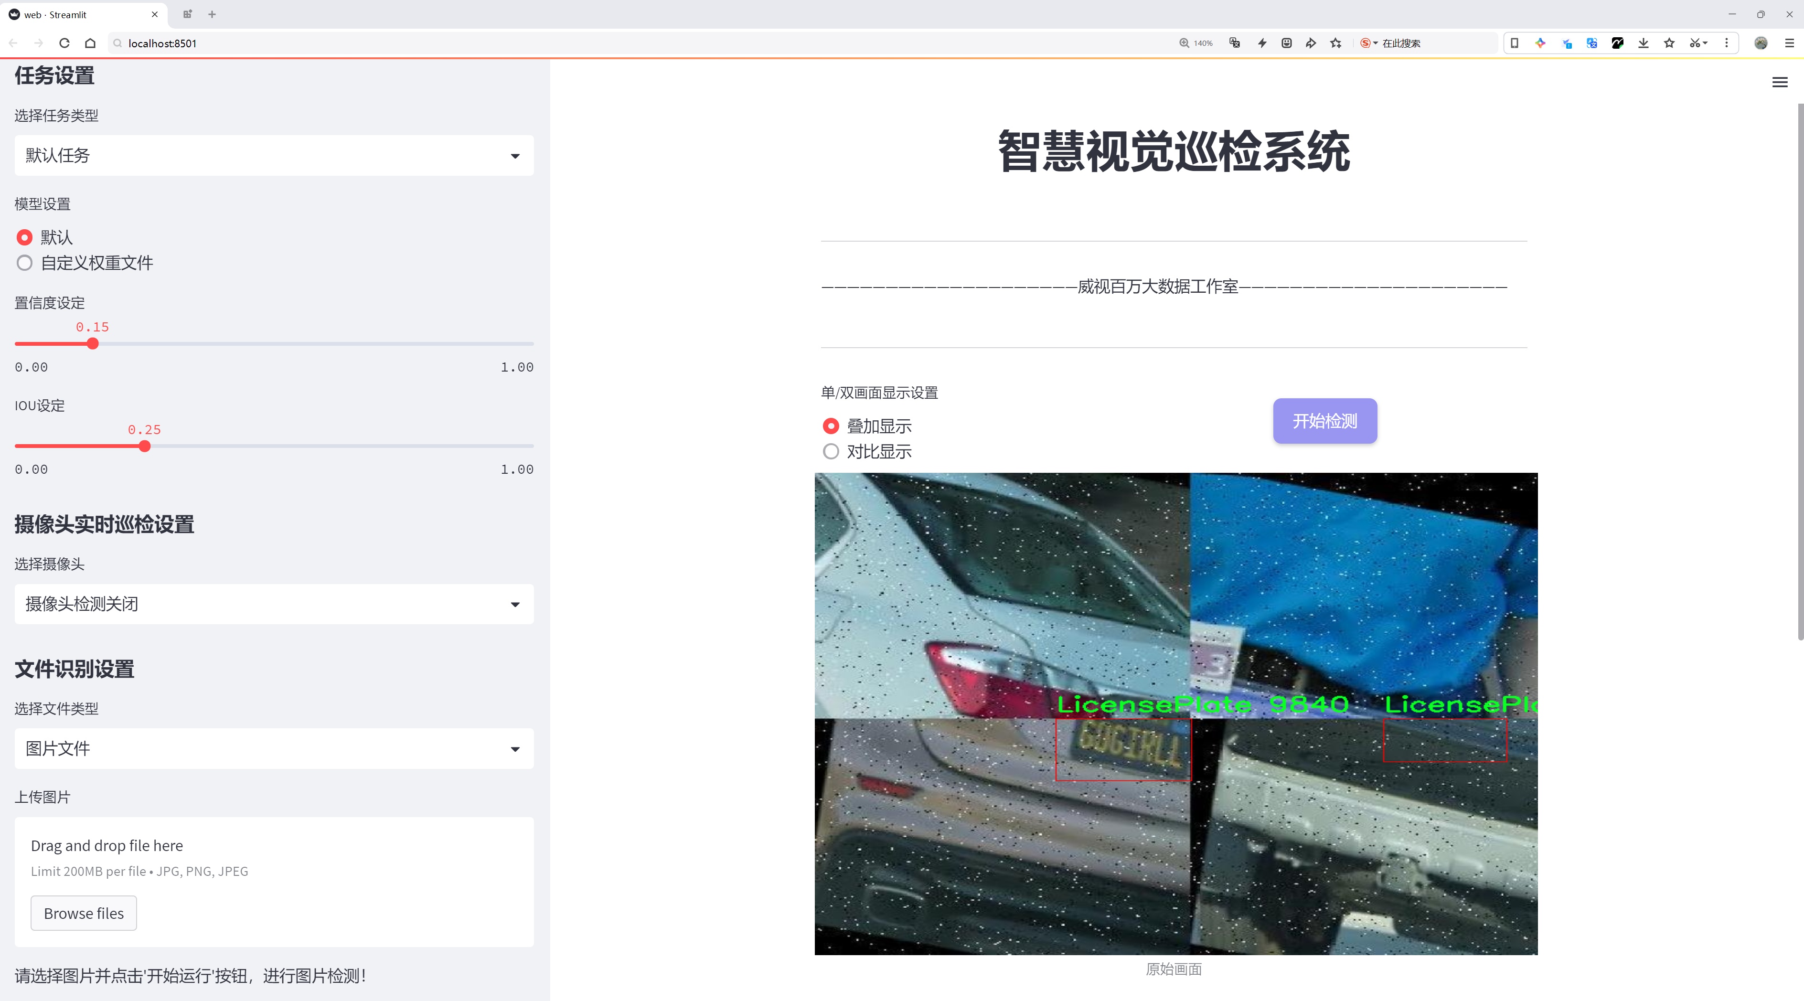Image resolution: width=1804 pixels, height=1001 pixels.
Task: Click the black and green extension icon
Action: (1618, 43)
